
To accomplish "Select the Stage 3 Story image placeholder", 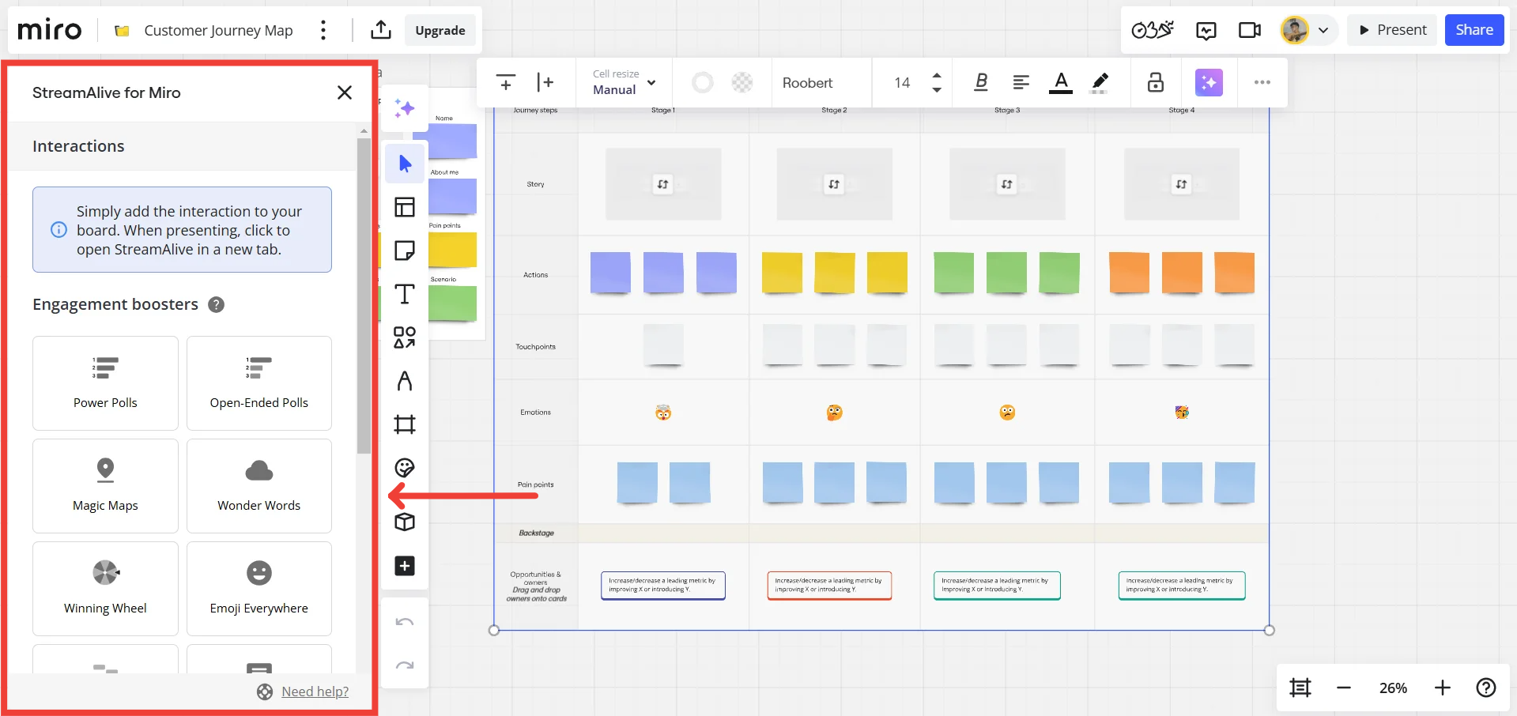I will (1007, 184).
